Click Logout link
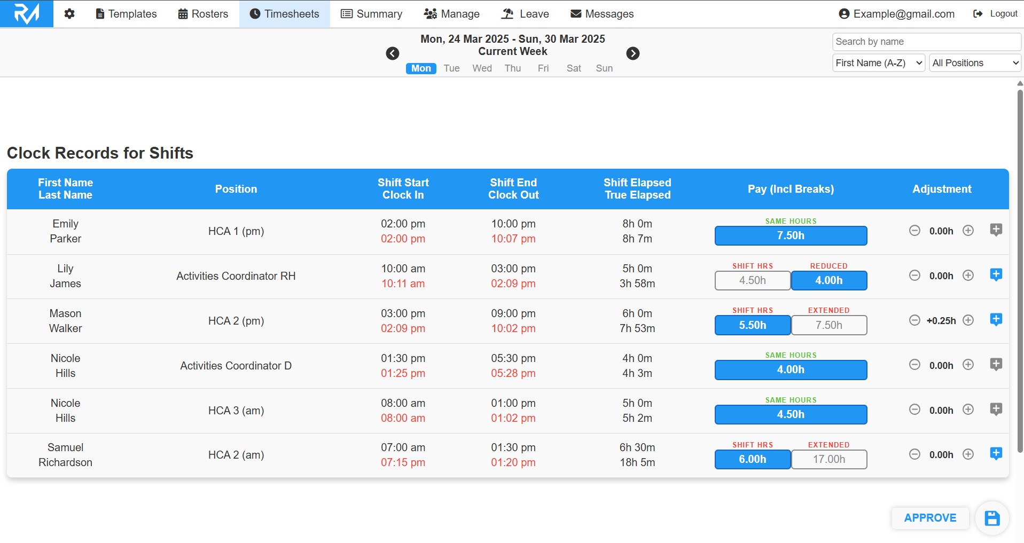The width and height of the screenshot is (1024, 543). (995, 14)
